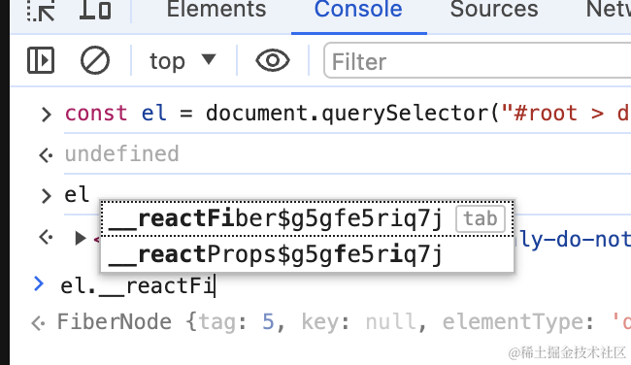
Task: Toggle the device toolbar icon
Action: point(95,10)
